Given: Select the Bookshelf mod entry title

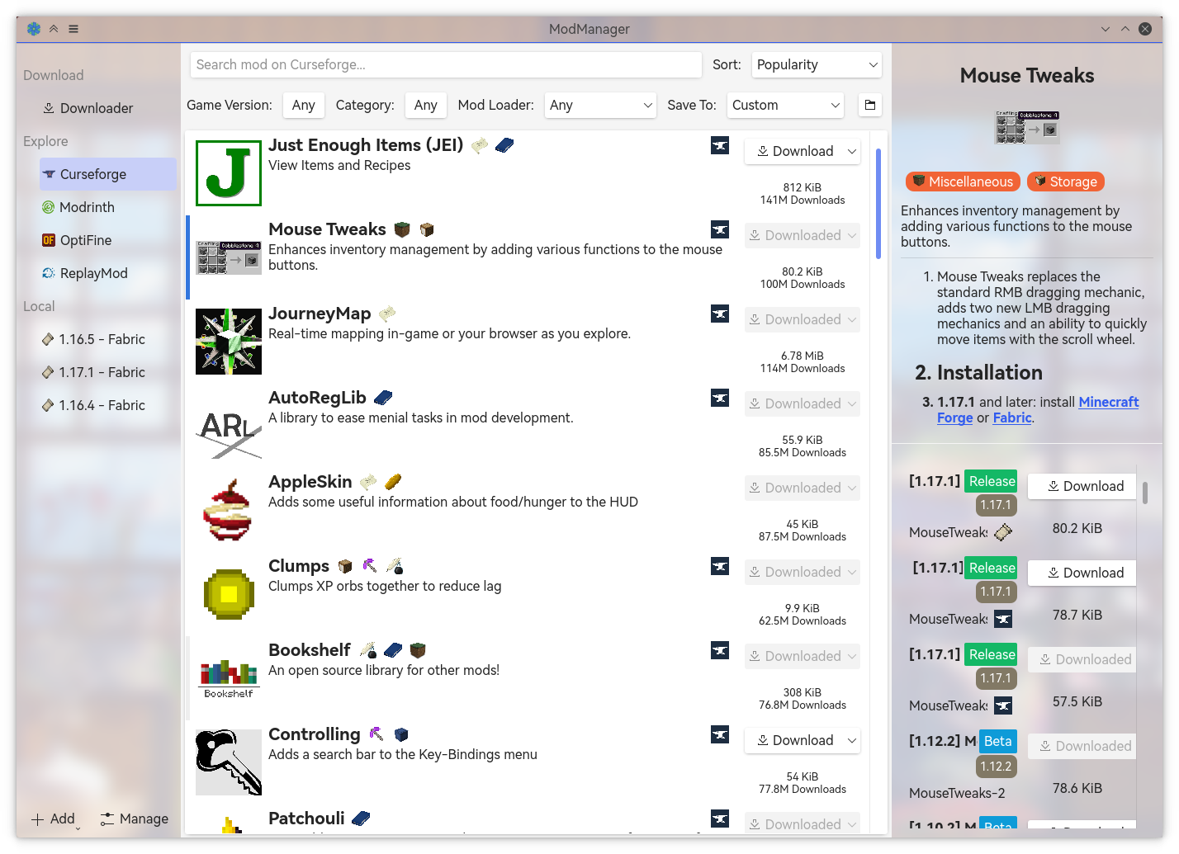Looking at the screenshot, I should pos(310,650).
